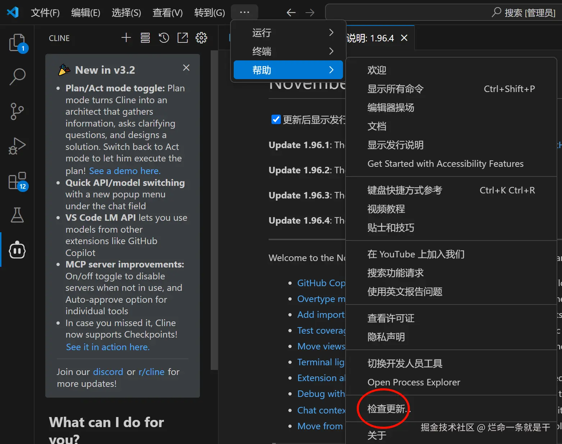Open the Extensions view with 12 badge

[17, 181]
